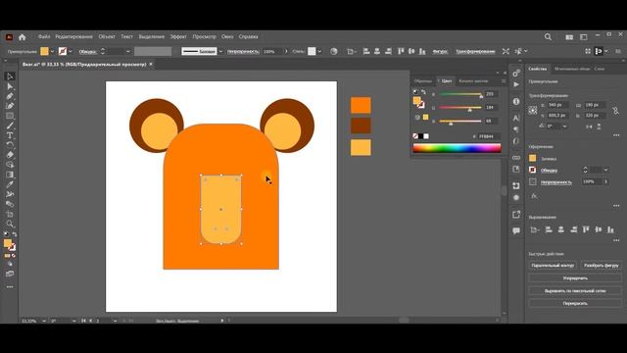
Task: Open the View (Просмотр) menu
Action: click(x=204, y=37)
